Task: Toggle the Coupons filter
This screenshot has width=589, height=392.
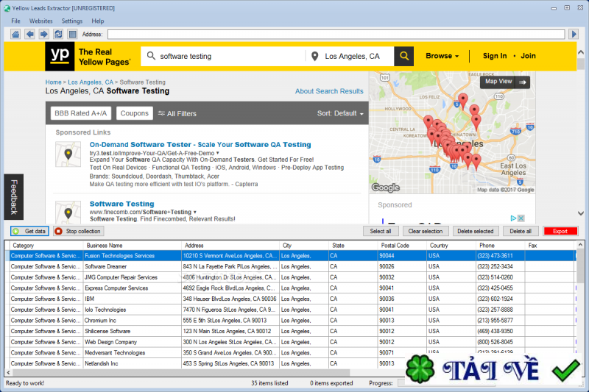Action: click(x=134, y=113)
